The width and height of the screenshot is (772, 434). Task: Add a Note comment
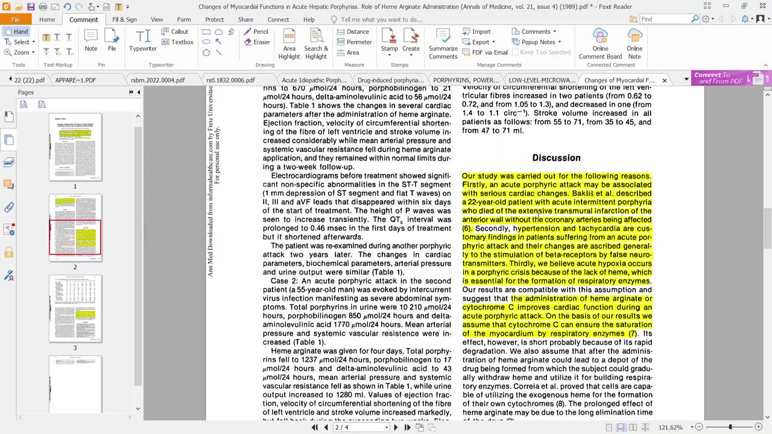91,41
